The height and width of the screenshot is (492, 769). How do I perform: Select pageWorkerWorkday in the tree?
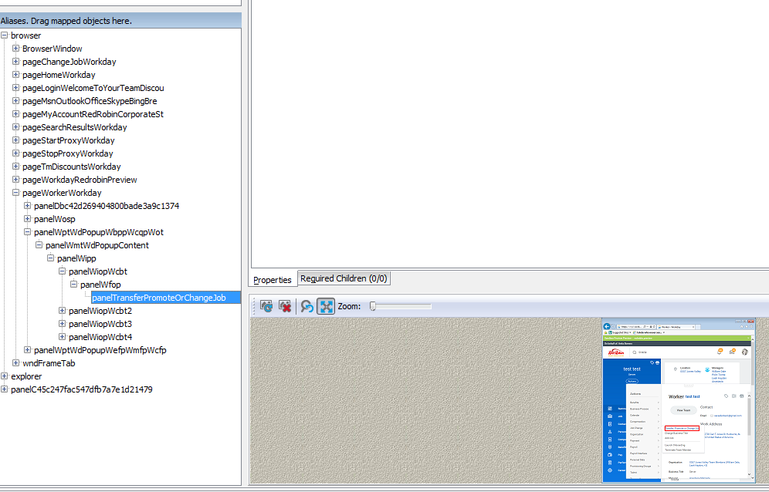pyautogui.click(x=62, y=193)
